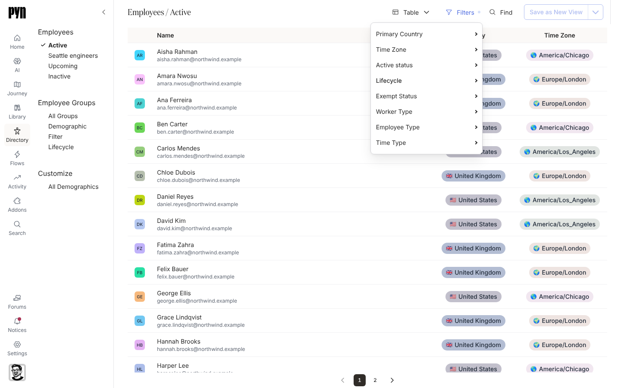Click the Search icon in the sidebar
Viewport: 621px width, 388px height.
pos(17,228)
